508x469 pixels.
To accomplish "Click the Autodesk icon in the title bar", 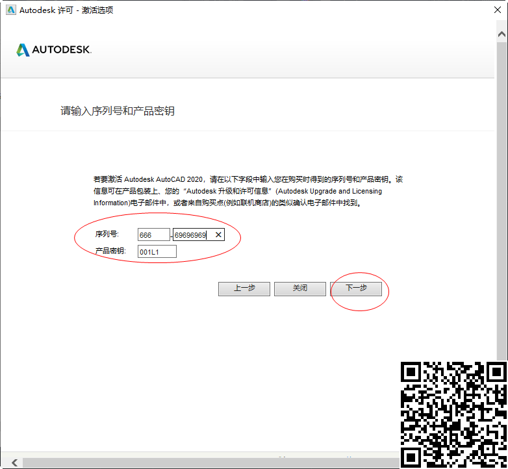I will 10,10.
